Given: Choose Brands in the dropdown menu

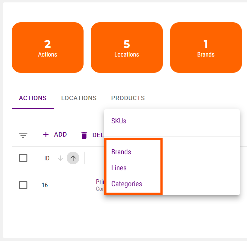Looking at the screenshot, I should click(x=121, y=152).
